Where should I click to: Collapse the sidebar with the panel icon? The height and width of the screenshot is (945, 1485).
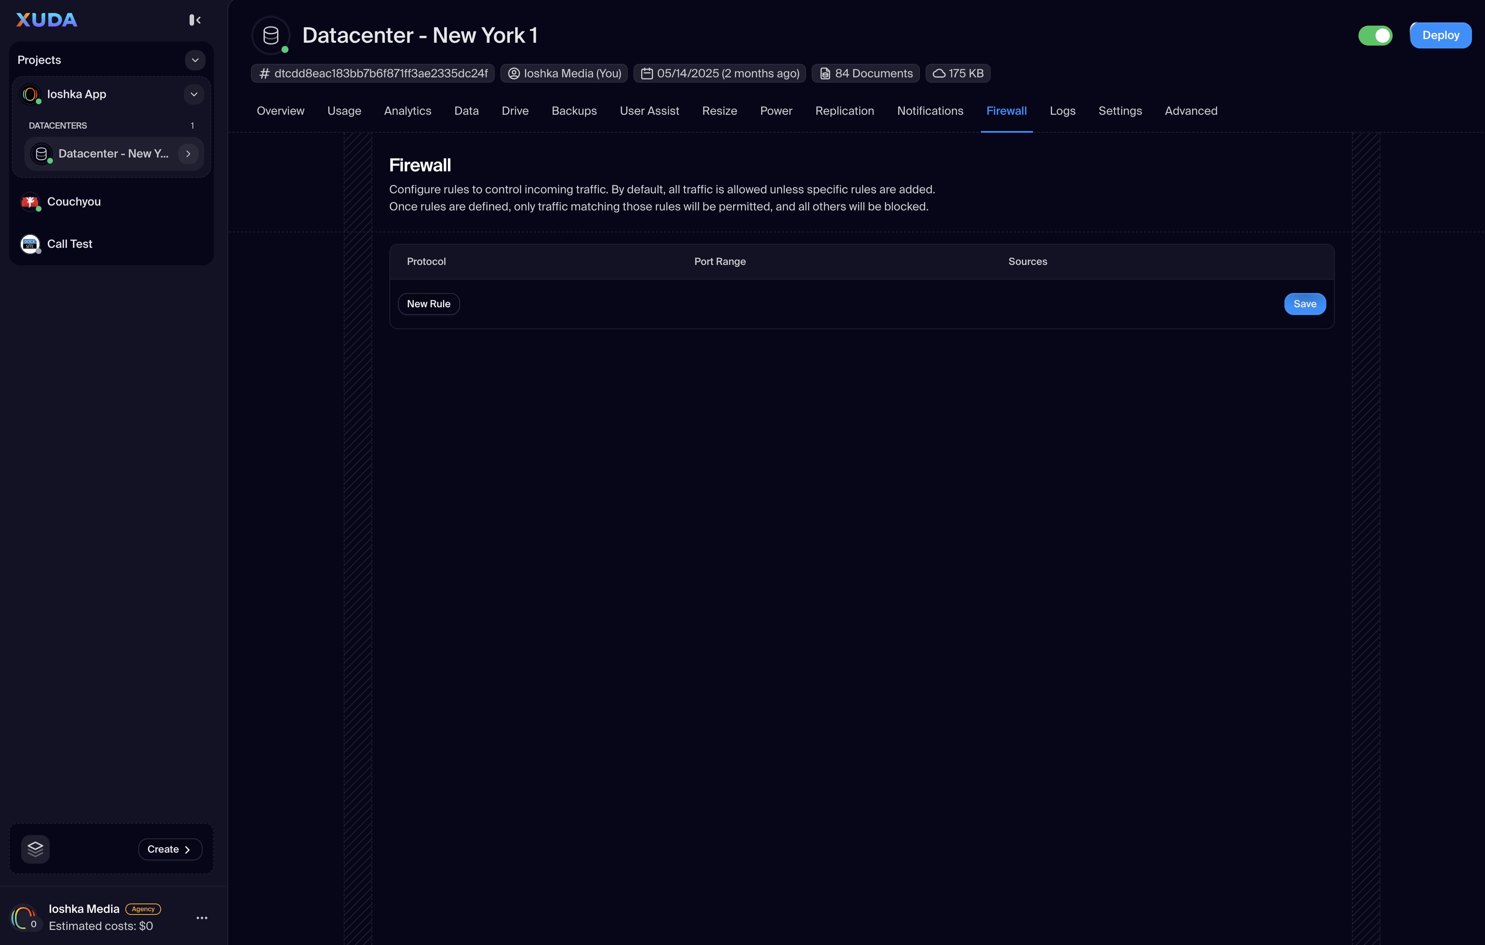195,20
